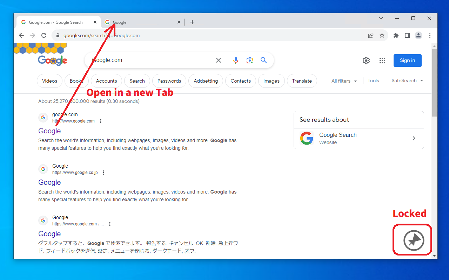Click the Google doodle logo
This screenshot has height=280, width=449.
pyautogui.click(x=52, y=60)
